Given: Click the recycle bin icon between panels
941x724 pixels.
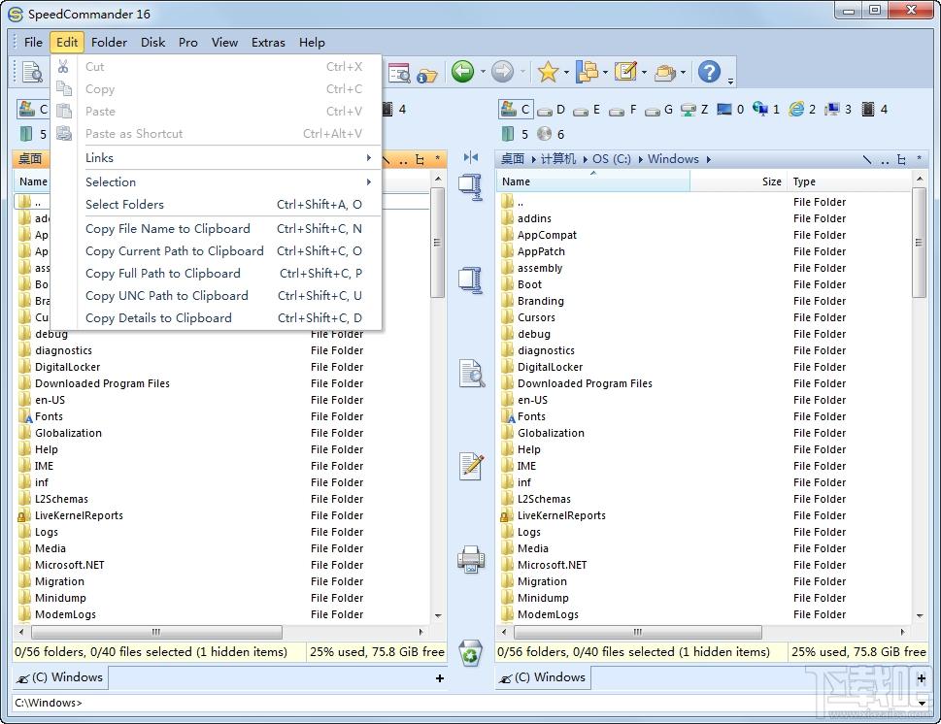Looking at the screenshot, I should 471,653.
